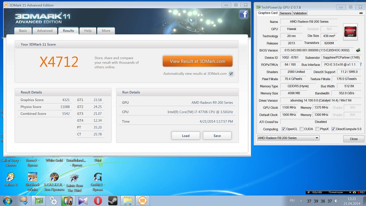Click the Subvendor Sapphire/PCPartner field
366x206 pixels.
click(x=341, y=58)
